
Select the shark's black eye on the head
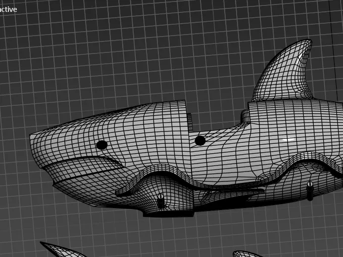pos(102,145)
